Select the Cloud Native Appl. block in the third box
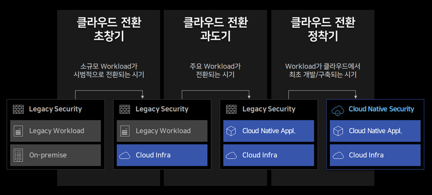The width and height of the screenshot is (432, 195). click(x=269, y=131)
